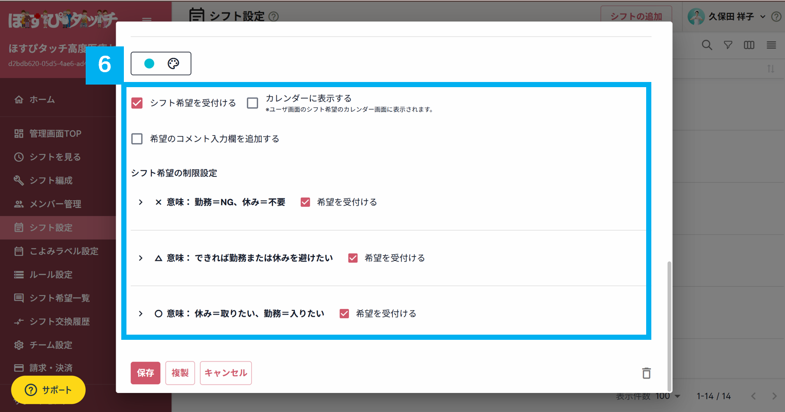
Task: Click the filter icon near the search
Action: point(728,45)
